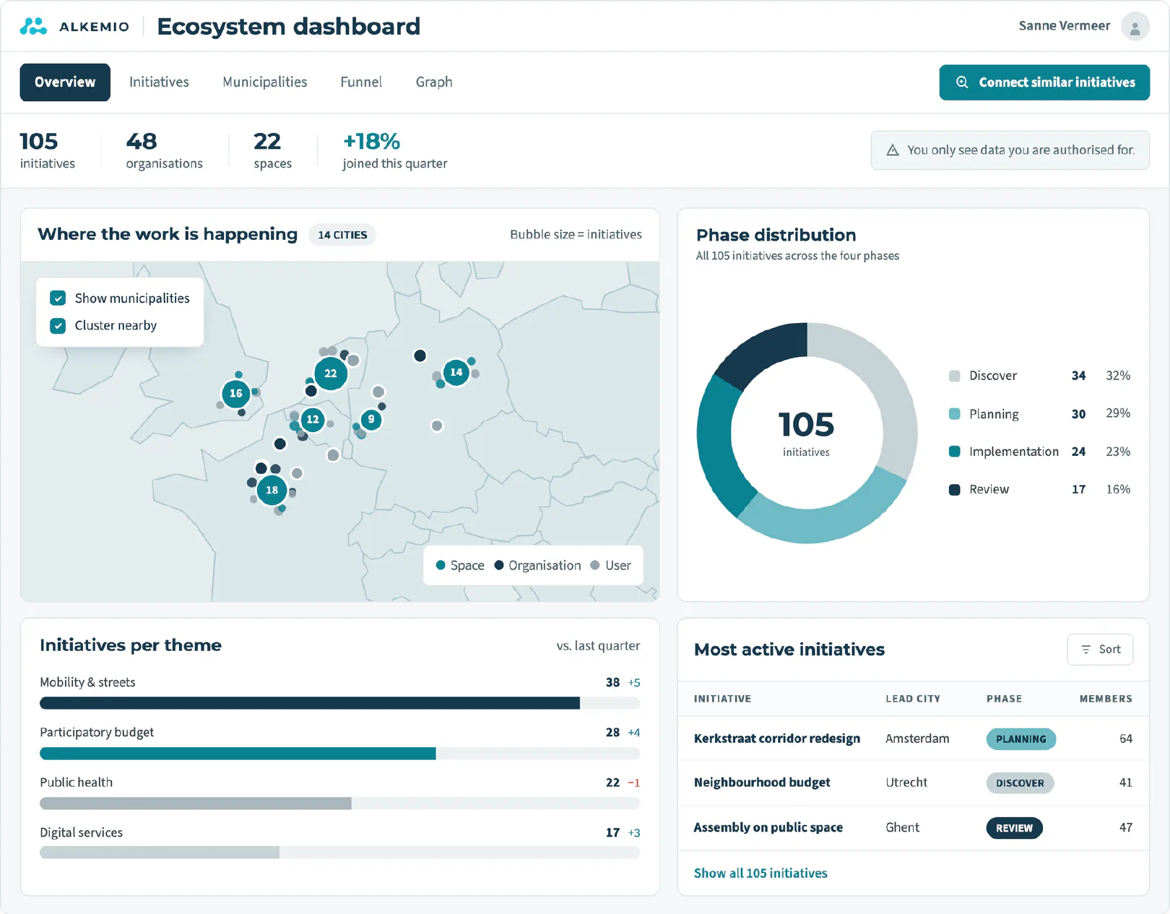Click the Sort filter lines icon
This screenshot has height=914, width=1170.
[1085, 650]
